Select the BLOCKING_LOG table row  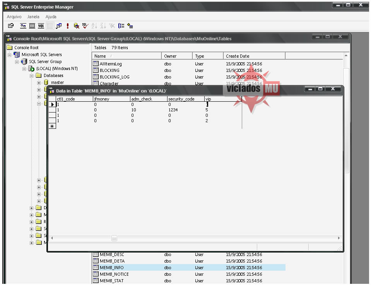pos(189,77)
